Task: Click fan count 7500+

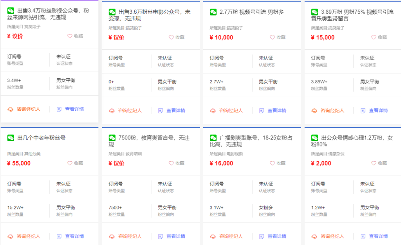Action: coord(115,208)
